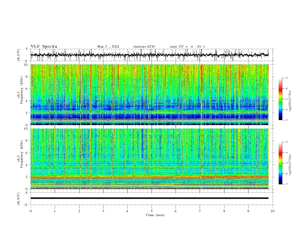This screenshot has width=307, height=237.
Task: Click the time axis tick label "6"
Action: (x=176, y=211)
